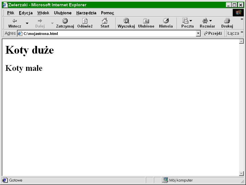Open the Dalej history dropdown arrow
Image resolution: width=246 pixels, height=185 pixels.
tap(52, 23)
